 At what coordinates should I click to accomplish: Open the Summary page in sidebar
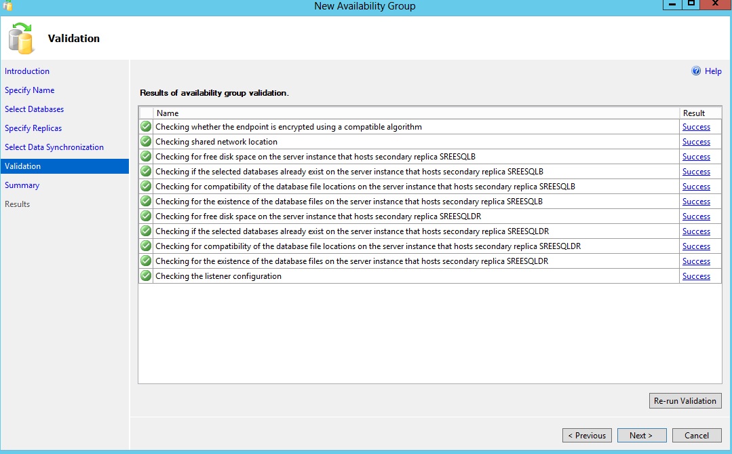click(x=22, y=185)
